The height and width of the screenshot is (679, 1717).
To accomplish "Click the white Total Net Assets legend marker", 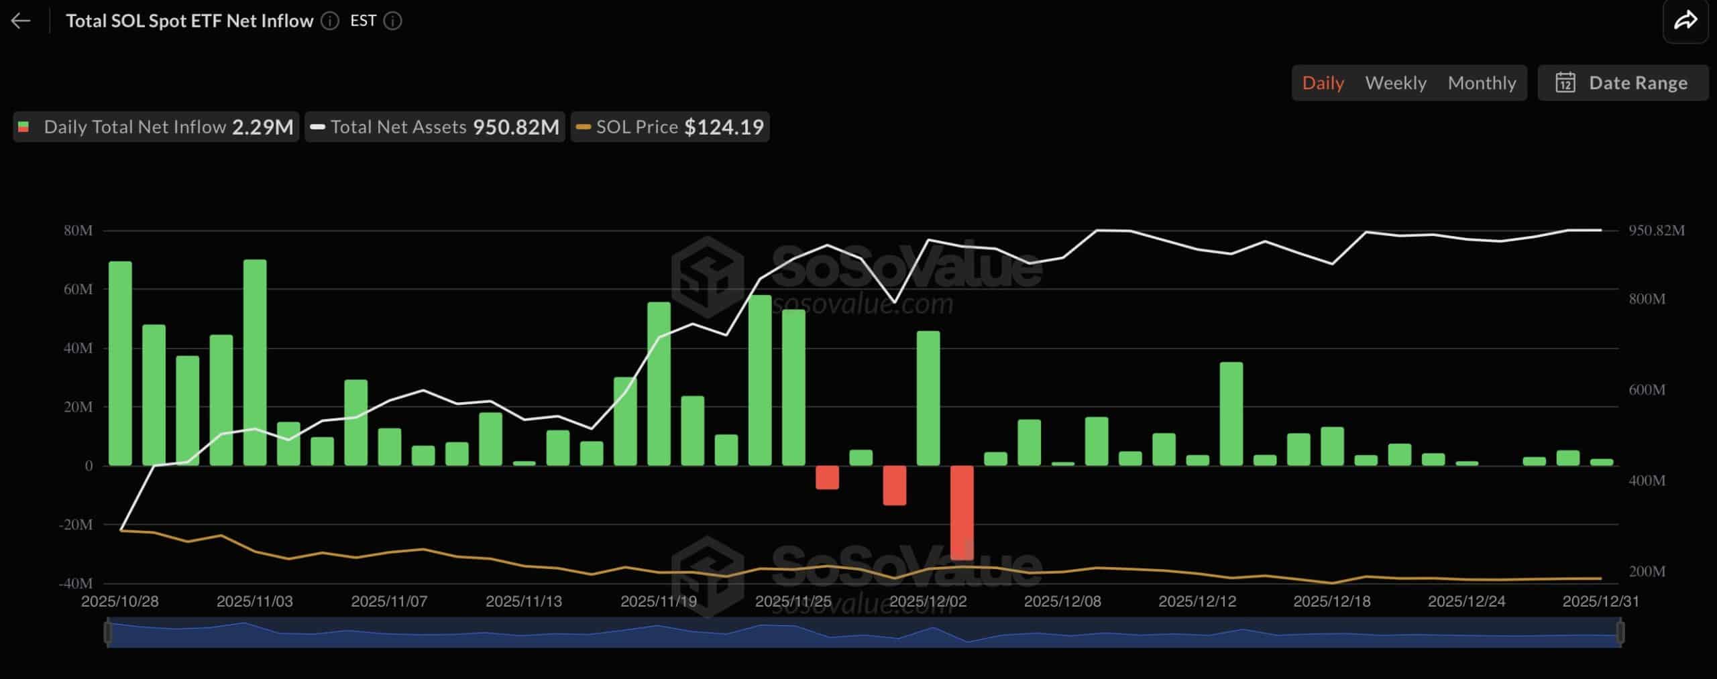I will click(318, 127).
